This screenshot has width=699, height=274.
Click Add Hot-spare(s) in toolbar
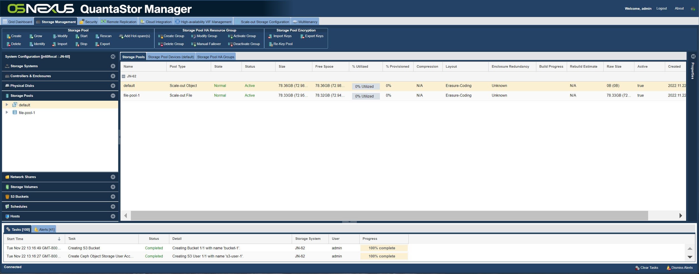pyautogui.click(x=134, y=36)
